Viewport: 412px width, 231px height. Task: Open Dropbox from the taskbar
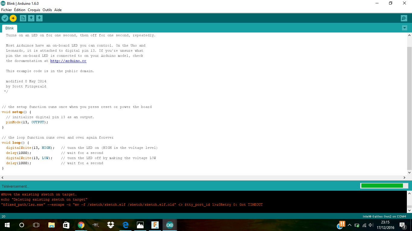(x=110, y=225)
